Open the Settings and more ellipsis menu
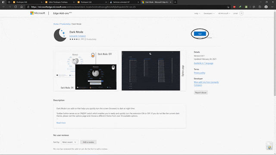276x155 pixels. [272, 7]
